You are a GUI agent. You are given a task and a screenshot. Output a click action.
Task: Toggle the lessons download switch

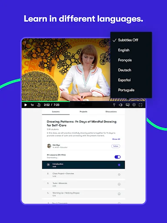[x=117, y=157]
